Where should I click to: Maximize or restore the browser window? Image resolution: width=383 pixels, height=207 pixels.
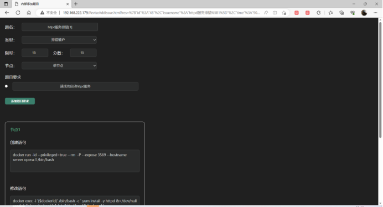click(x=365, y=4)
